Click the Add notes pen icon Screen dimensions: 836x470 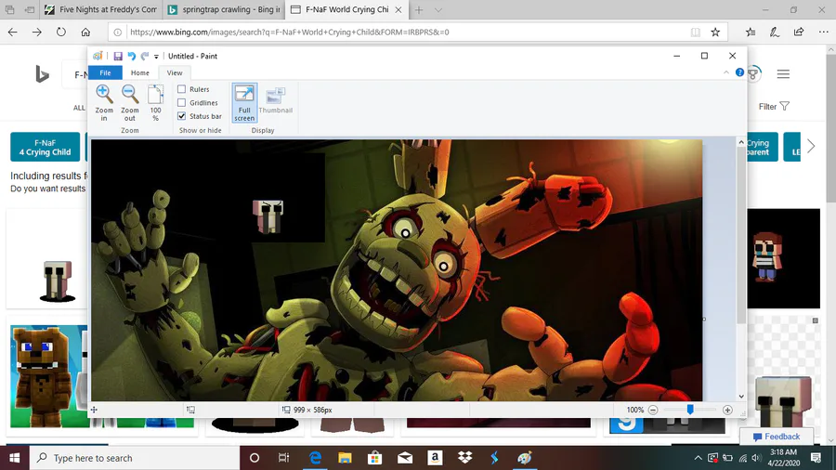[x=775, y=32]
